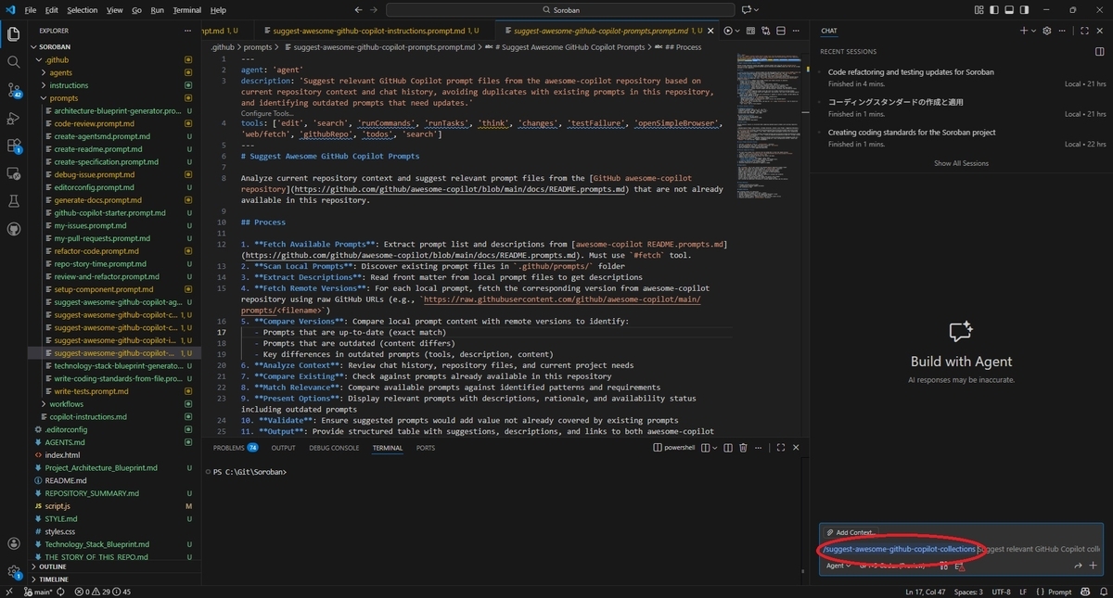Switch to the PROBLEMS tab

coord(236,448)
